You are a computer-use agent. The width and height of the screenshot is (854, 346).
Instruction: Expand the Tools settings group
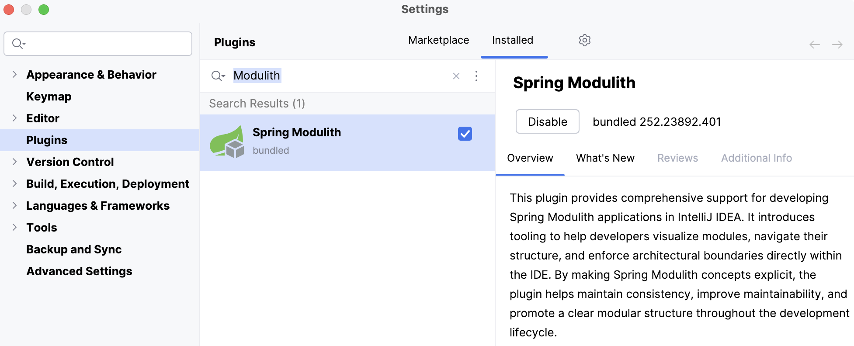pyautogui.click(x=14, y=227)
